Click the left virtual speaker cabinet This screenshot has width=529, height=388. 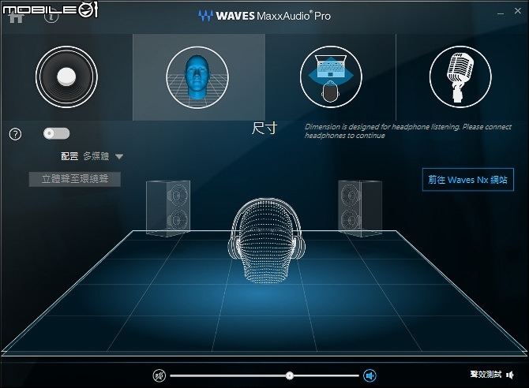pos(168,208)
